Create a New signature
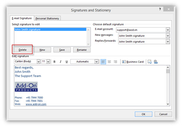Image resolution: width=182 pixels, height=127 pixels. [42, 50]
